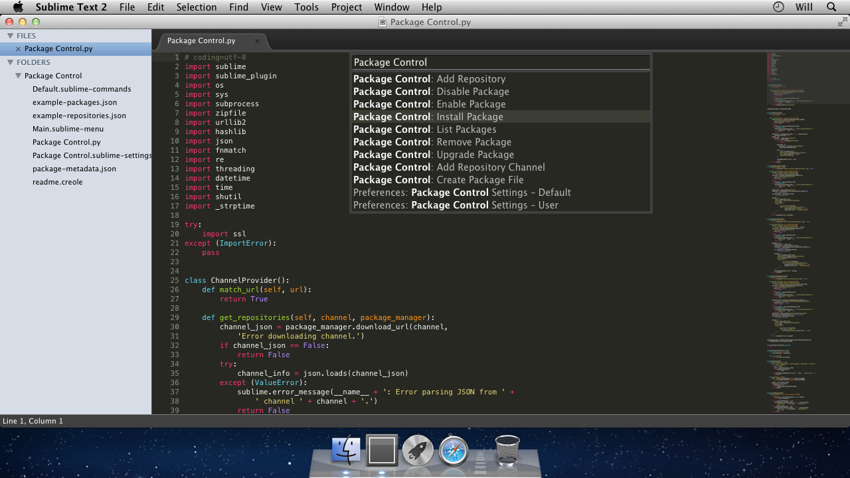The width and height of the screenshot is (850, 478).
Task: Collapse the FOLDERS section triangle
Action: coord(10,62)
